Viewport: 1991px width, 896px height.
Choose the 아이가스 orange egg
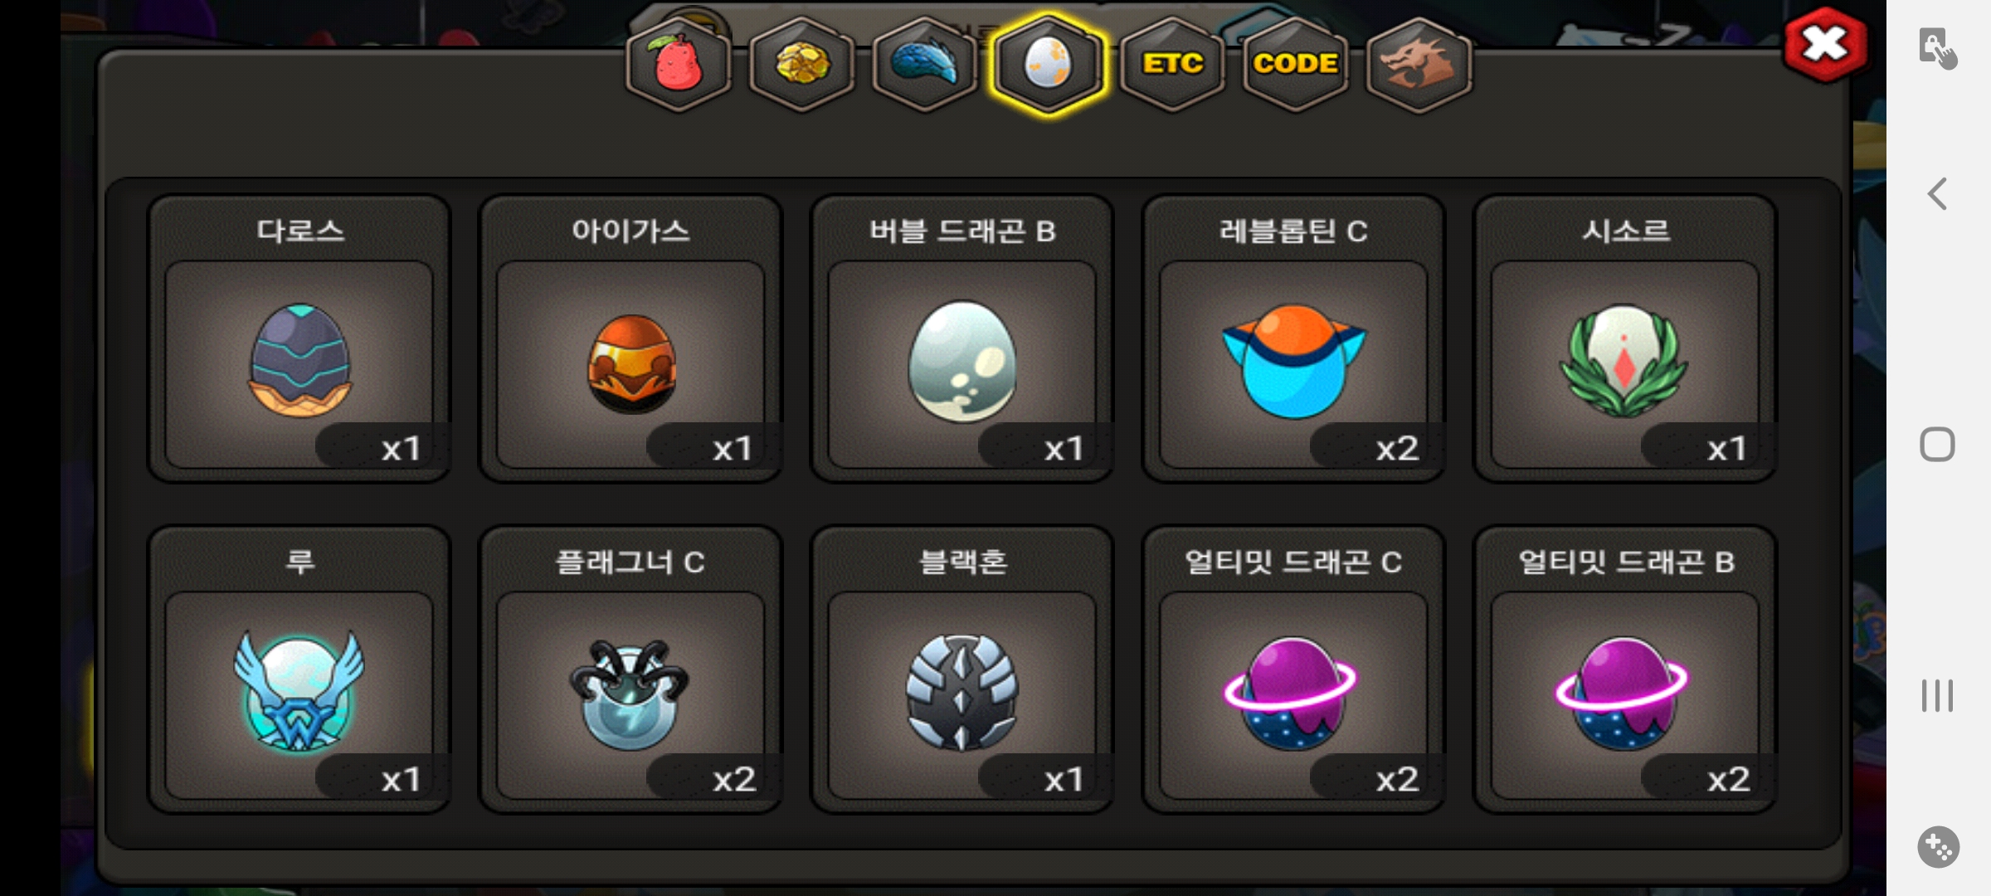pyautogui.click(x=631, y=338)
